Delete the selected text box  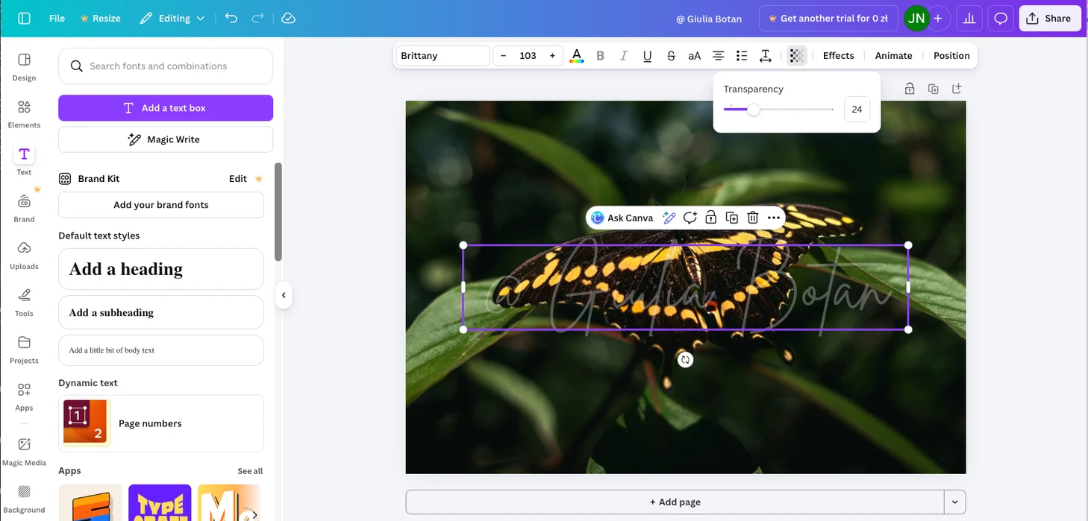753,218
